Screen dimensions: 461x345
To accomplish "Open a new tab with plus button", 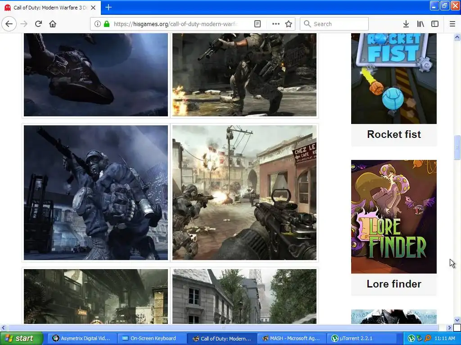I will 108,7.
